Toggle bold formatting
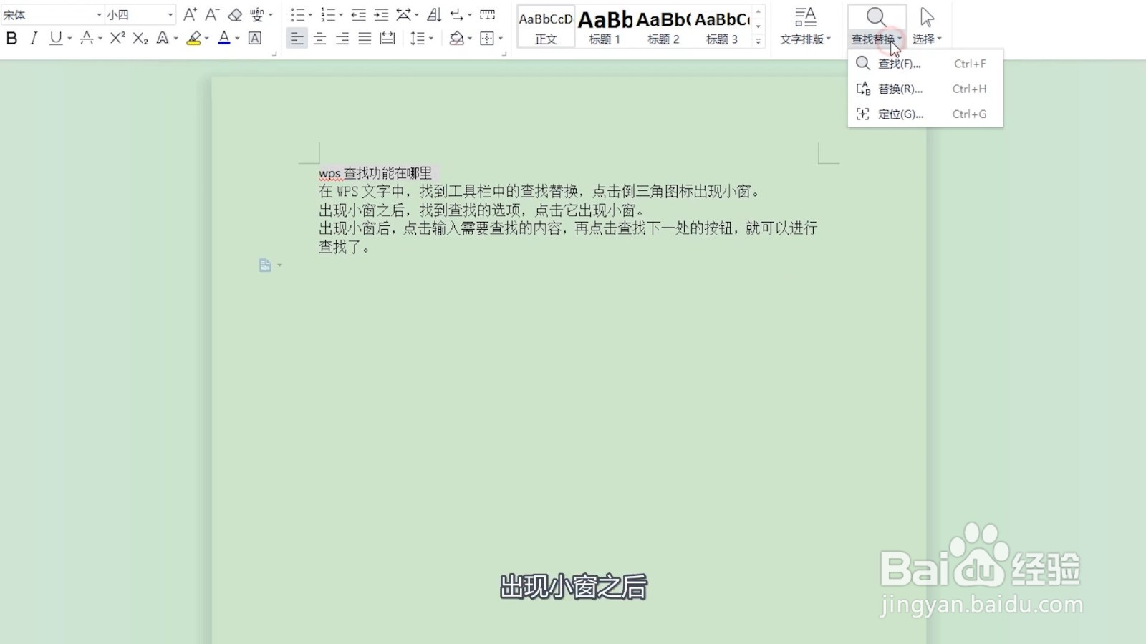 (11, 39)
